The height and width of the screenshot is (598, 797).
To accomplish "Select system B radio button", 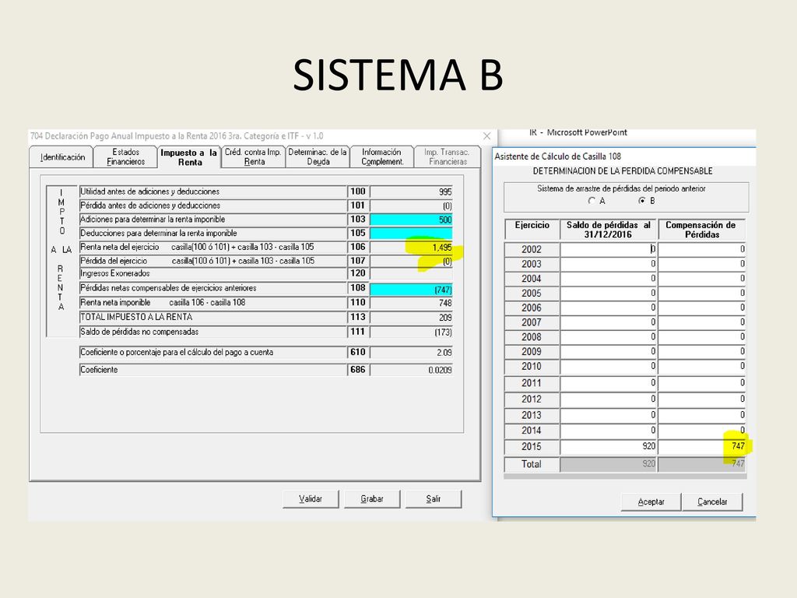I will point(642,201).
